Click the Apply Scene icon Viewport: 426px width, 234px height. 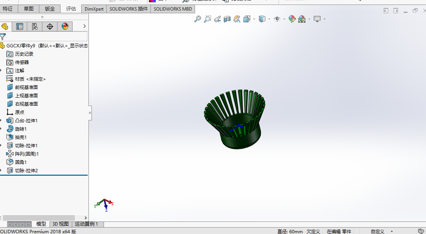click(302, 19)
